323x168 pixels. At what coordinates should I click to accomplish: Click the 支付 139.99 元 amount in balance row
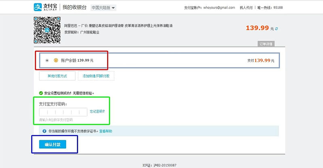(x=261, y=60)
